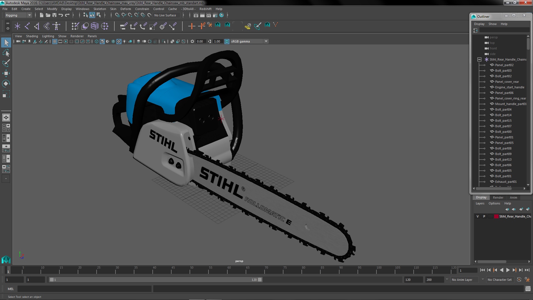
Task: Click frame 60 on the timeline
Action: [x=229, y=270]
